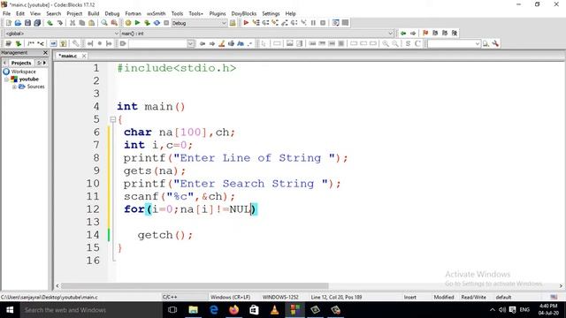Start debugging with red arrow icon
Image resolution: width=566 pixels, height=318 pixels.
(246, 23)
